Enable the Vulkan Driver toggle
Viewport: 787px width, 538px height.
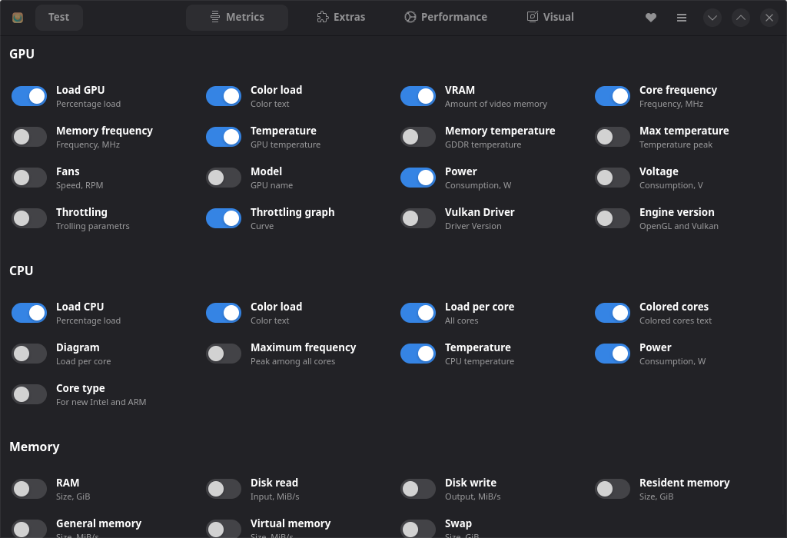coord(417,218)
